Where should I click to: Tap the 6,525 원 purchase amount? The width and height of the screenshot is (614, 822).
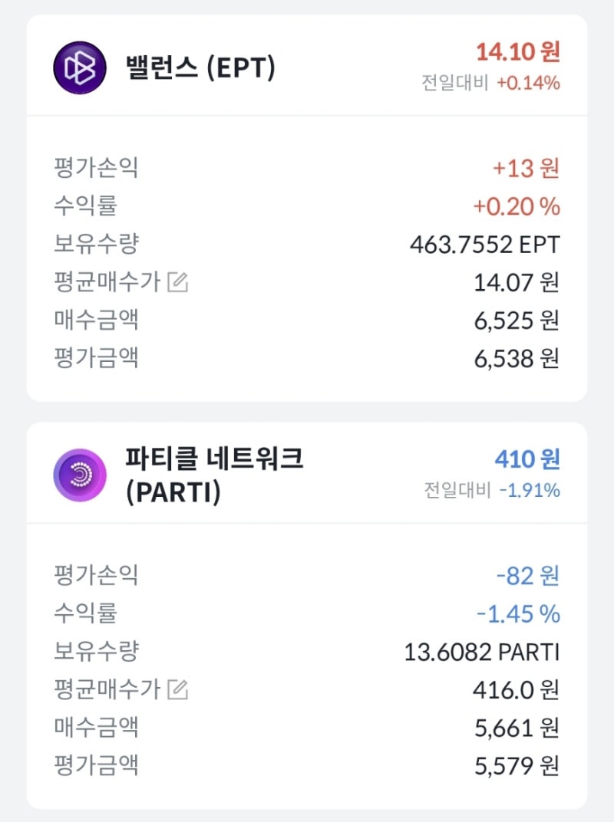click(517, 320)
